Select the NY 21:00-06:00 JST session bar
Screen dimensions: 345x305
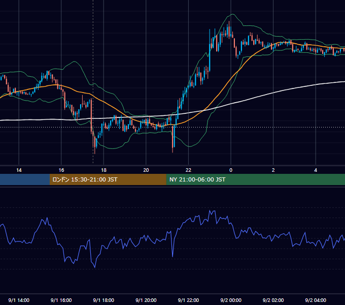[x=255, y=179]
